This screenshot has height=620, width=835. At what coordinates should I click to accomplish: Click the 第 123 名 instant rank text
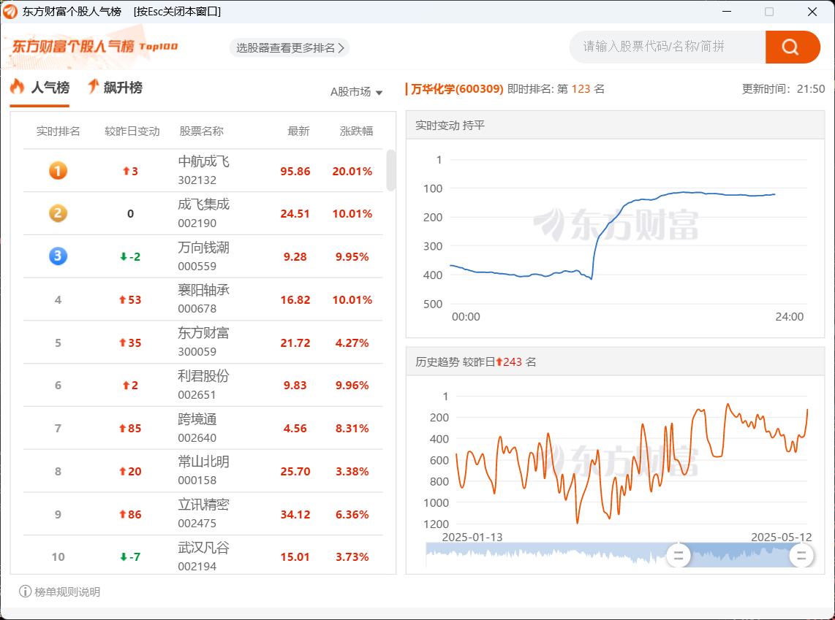(x=581, y=89)
